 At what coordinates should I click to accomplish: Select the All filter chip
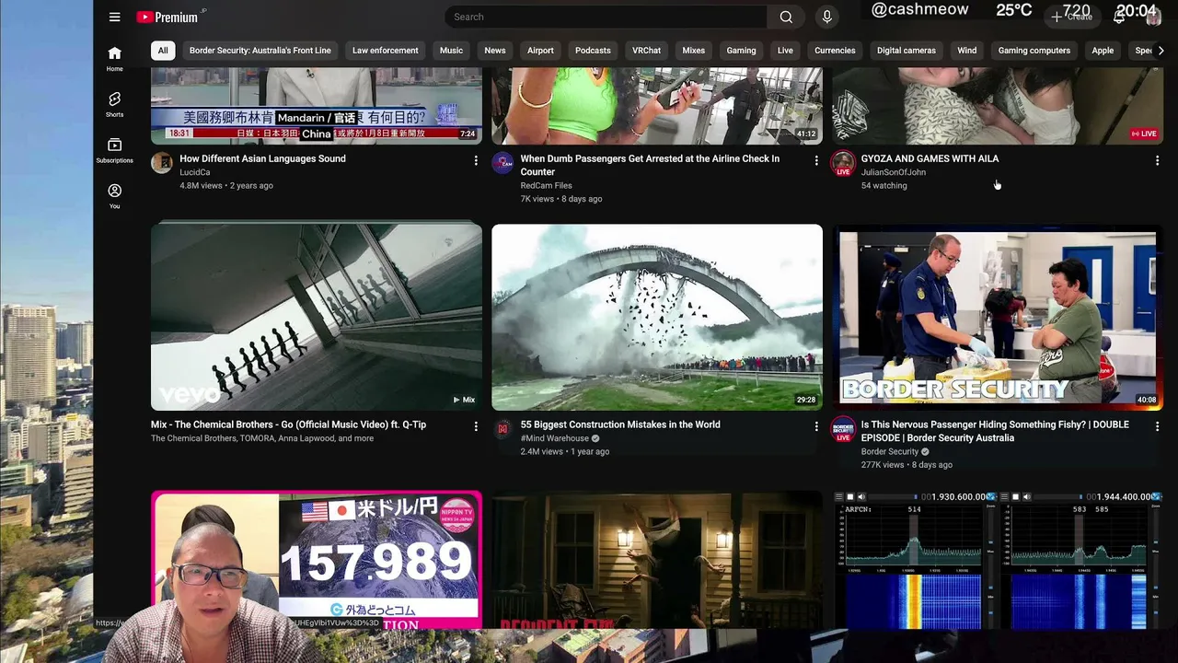coord(163,51)
